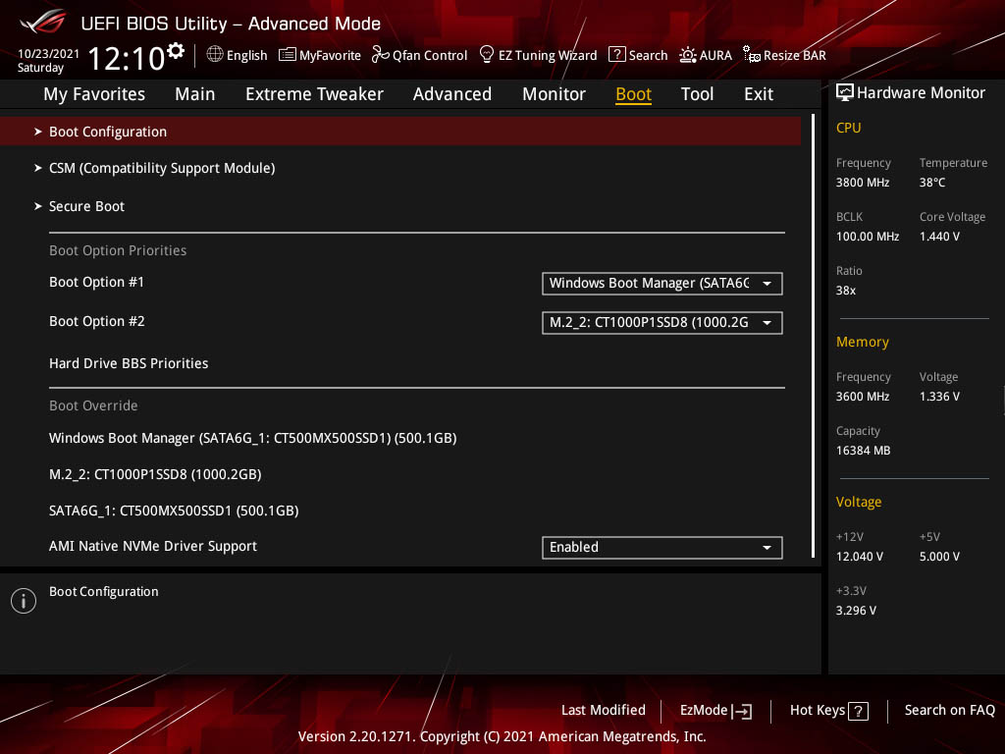Image resolution: width=1005 pixels, height=754 pixels.
Task: Go to the Advanced tab
Action: (452, 94)
